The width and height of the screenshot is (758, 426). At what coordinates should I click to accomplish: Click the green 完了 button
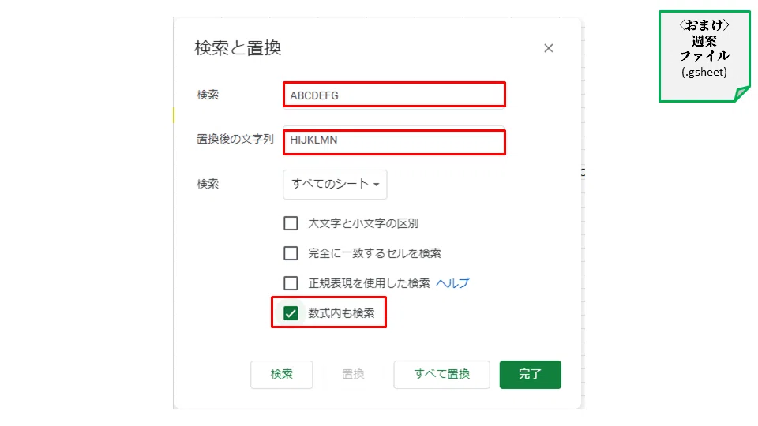[x=531, y=374]
